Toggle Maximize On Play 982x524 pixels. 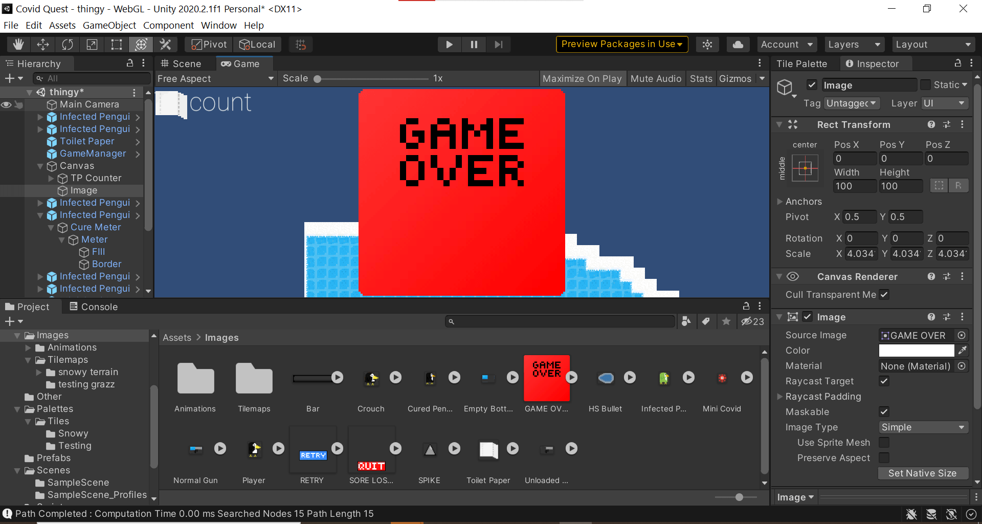582,78
